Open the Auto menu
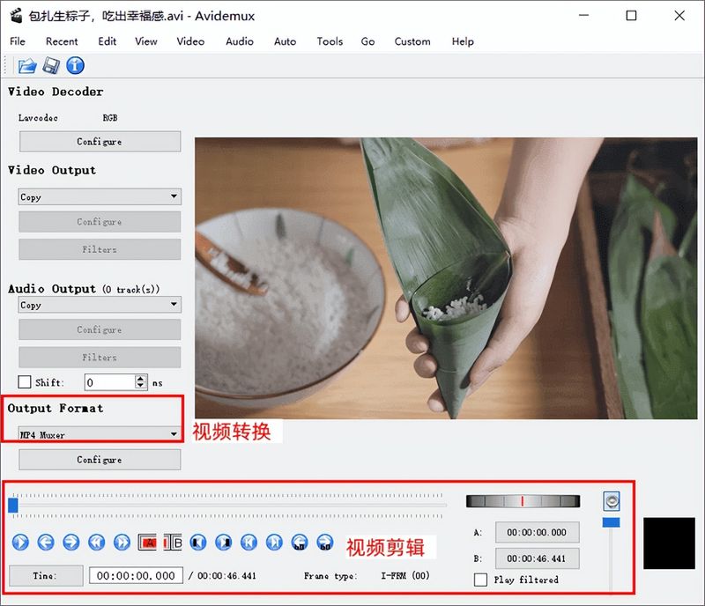Viewport: 705px width, 606px height. coord(285,41)
